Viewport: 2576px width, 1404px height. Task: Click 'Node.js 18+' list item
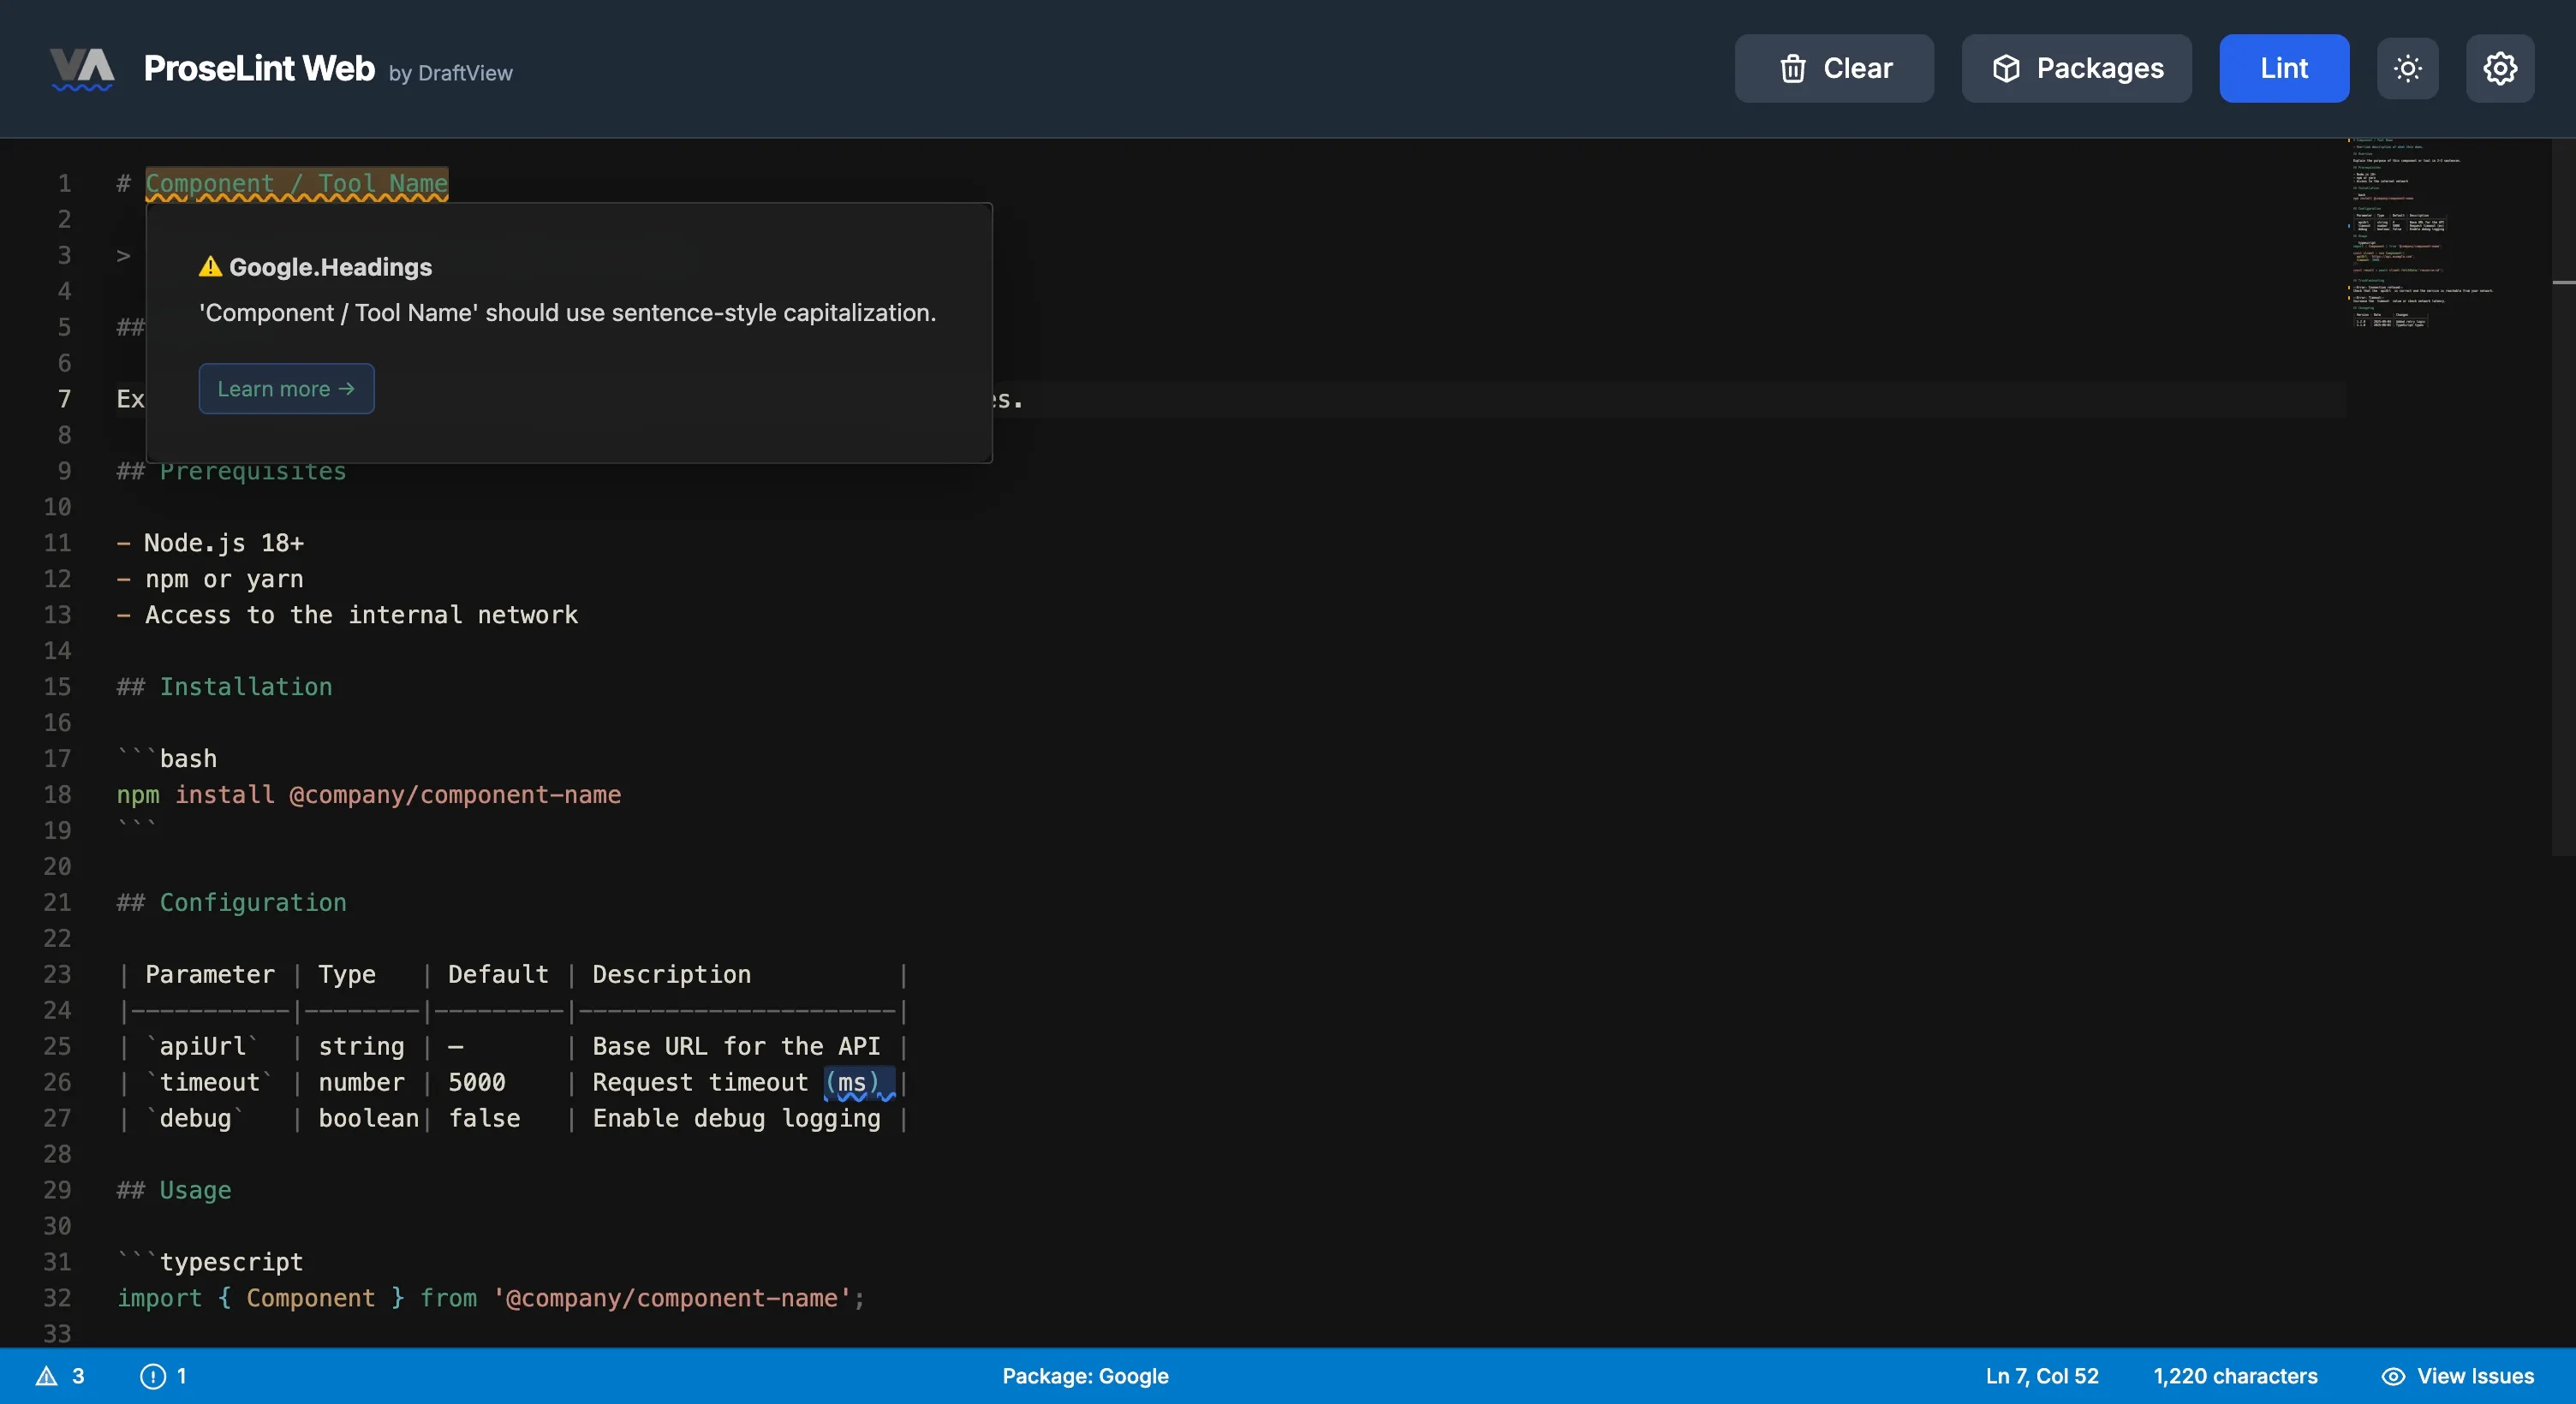click(210, 543)
